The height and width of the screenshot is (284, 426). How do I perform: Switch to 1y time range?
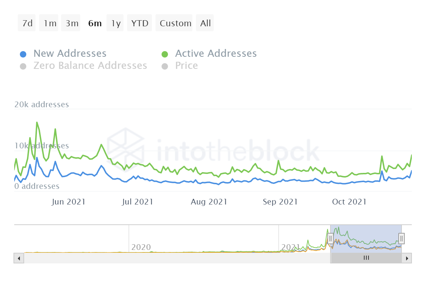pos(115,23)
